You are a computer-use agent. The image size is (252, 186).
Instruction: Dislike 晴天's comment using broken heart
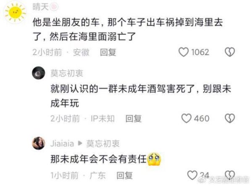[x=230, y=52]
